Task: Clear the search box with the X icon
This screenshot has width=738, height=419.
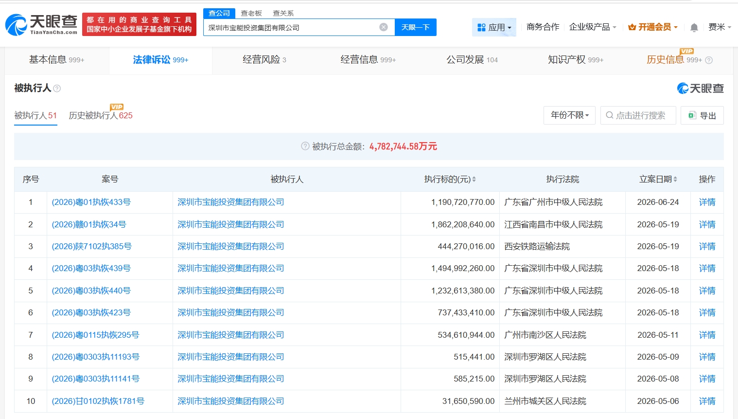Action: click(x=384, y=27)
